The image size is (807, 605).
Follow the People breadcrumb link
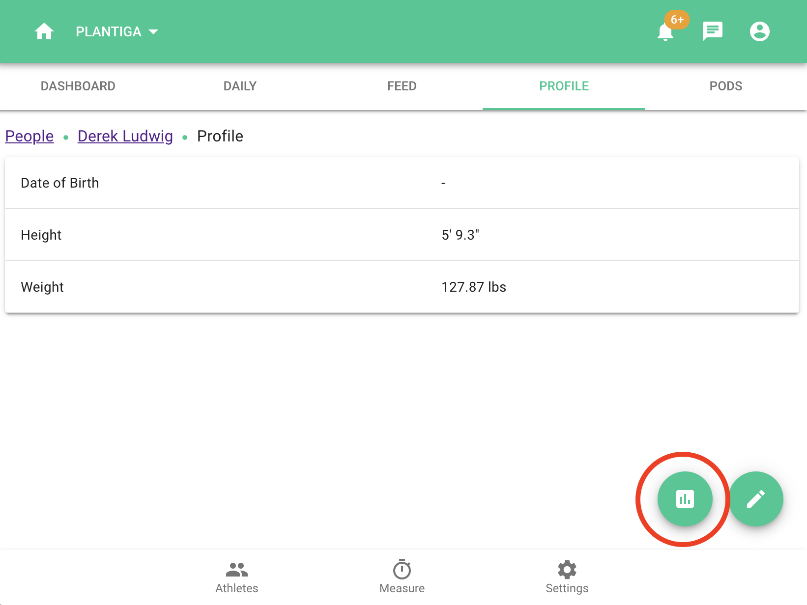(29, 136)
